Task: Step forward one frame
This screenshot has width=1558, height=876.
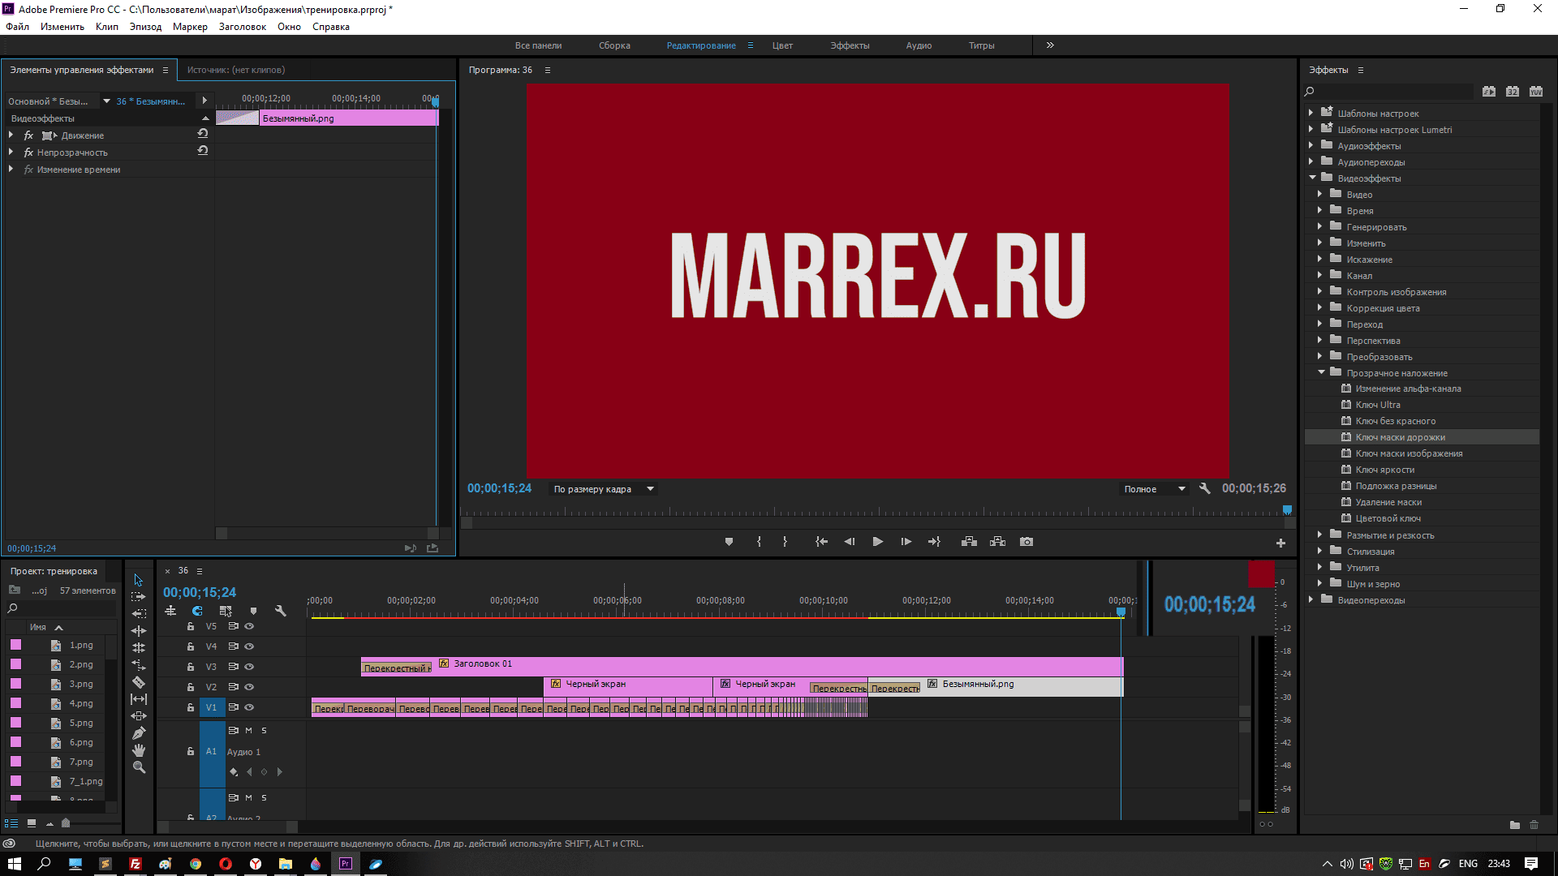Action: click(x=906, y=542)
